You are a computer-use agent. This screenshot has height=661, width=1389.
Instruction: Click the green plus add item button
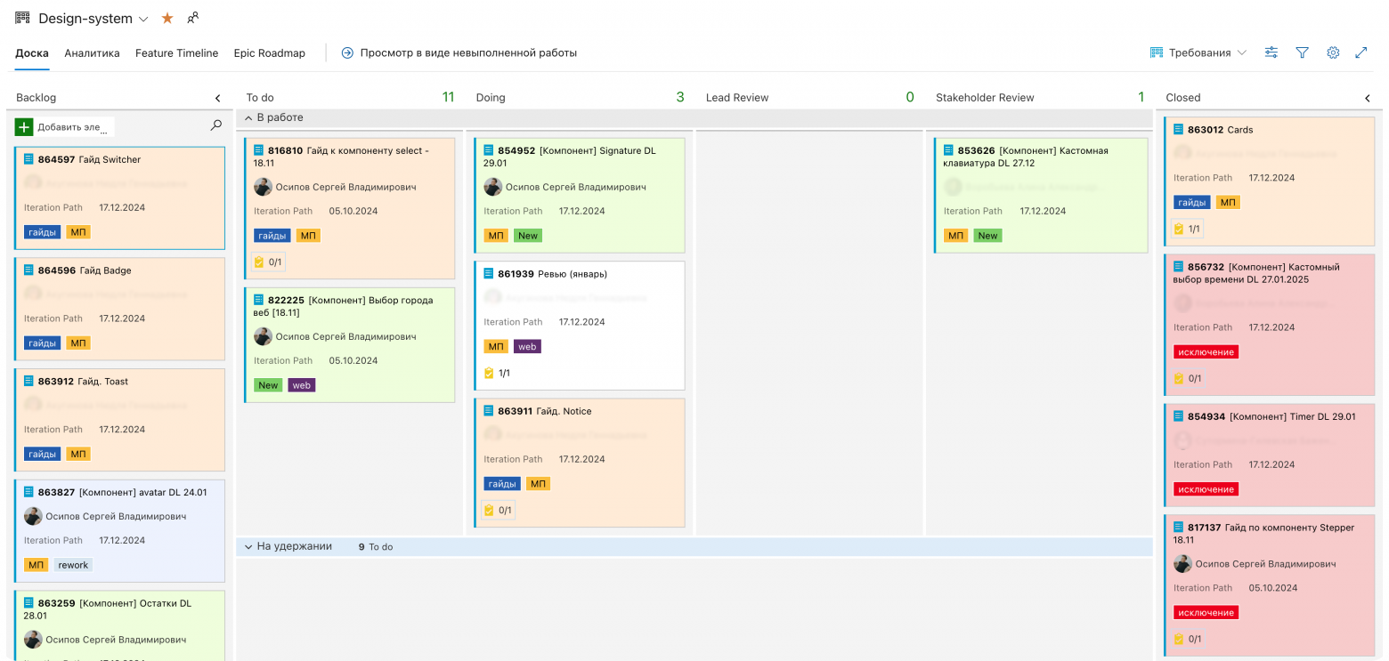coord(24,127)
